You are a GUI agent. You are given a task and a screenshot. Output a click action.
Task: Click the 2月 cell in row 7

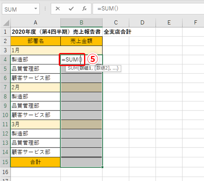pos(35,87)
